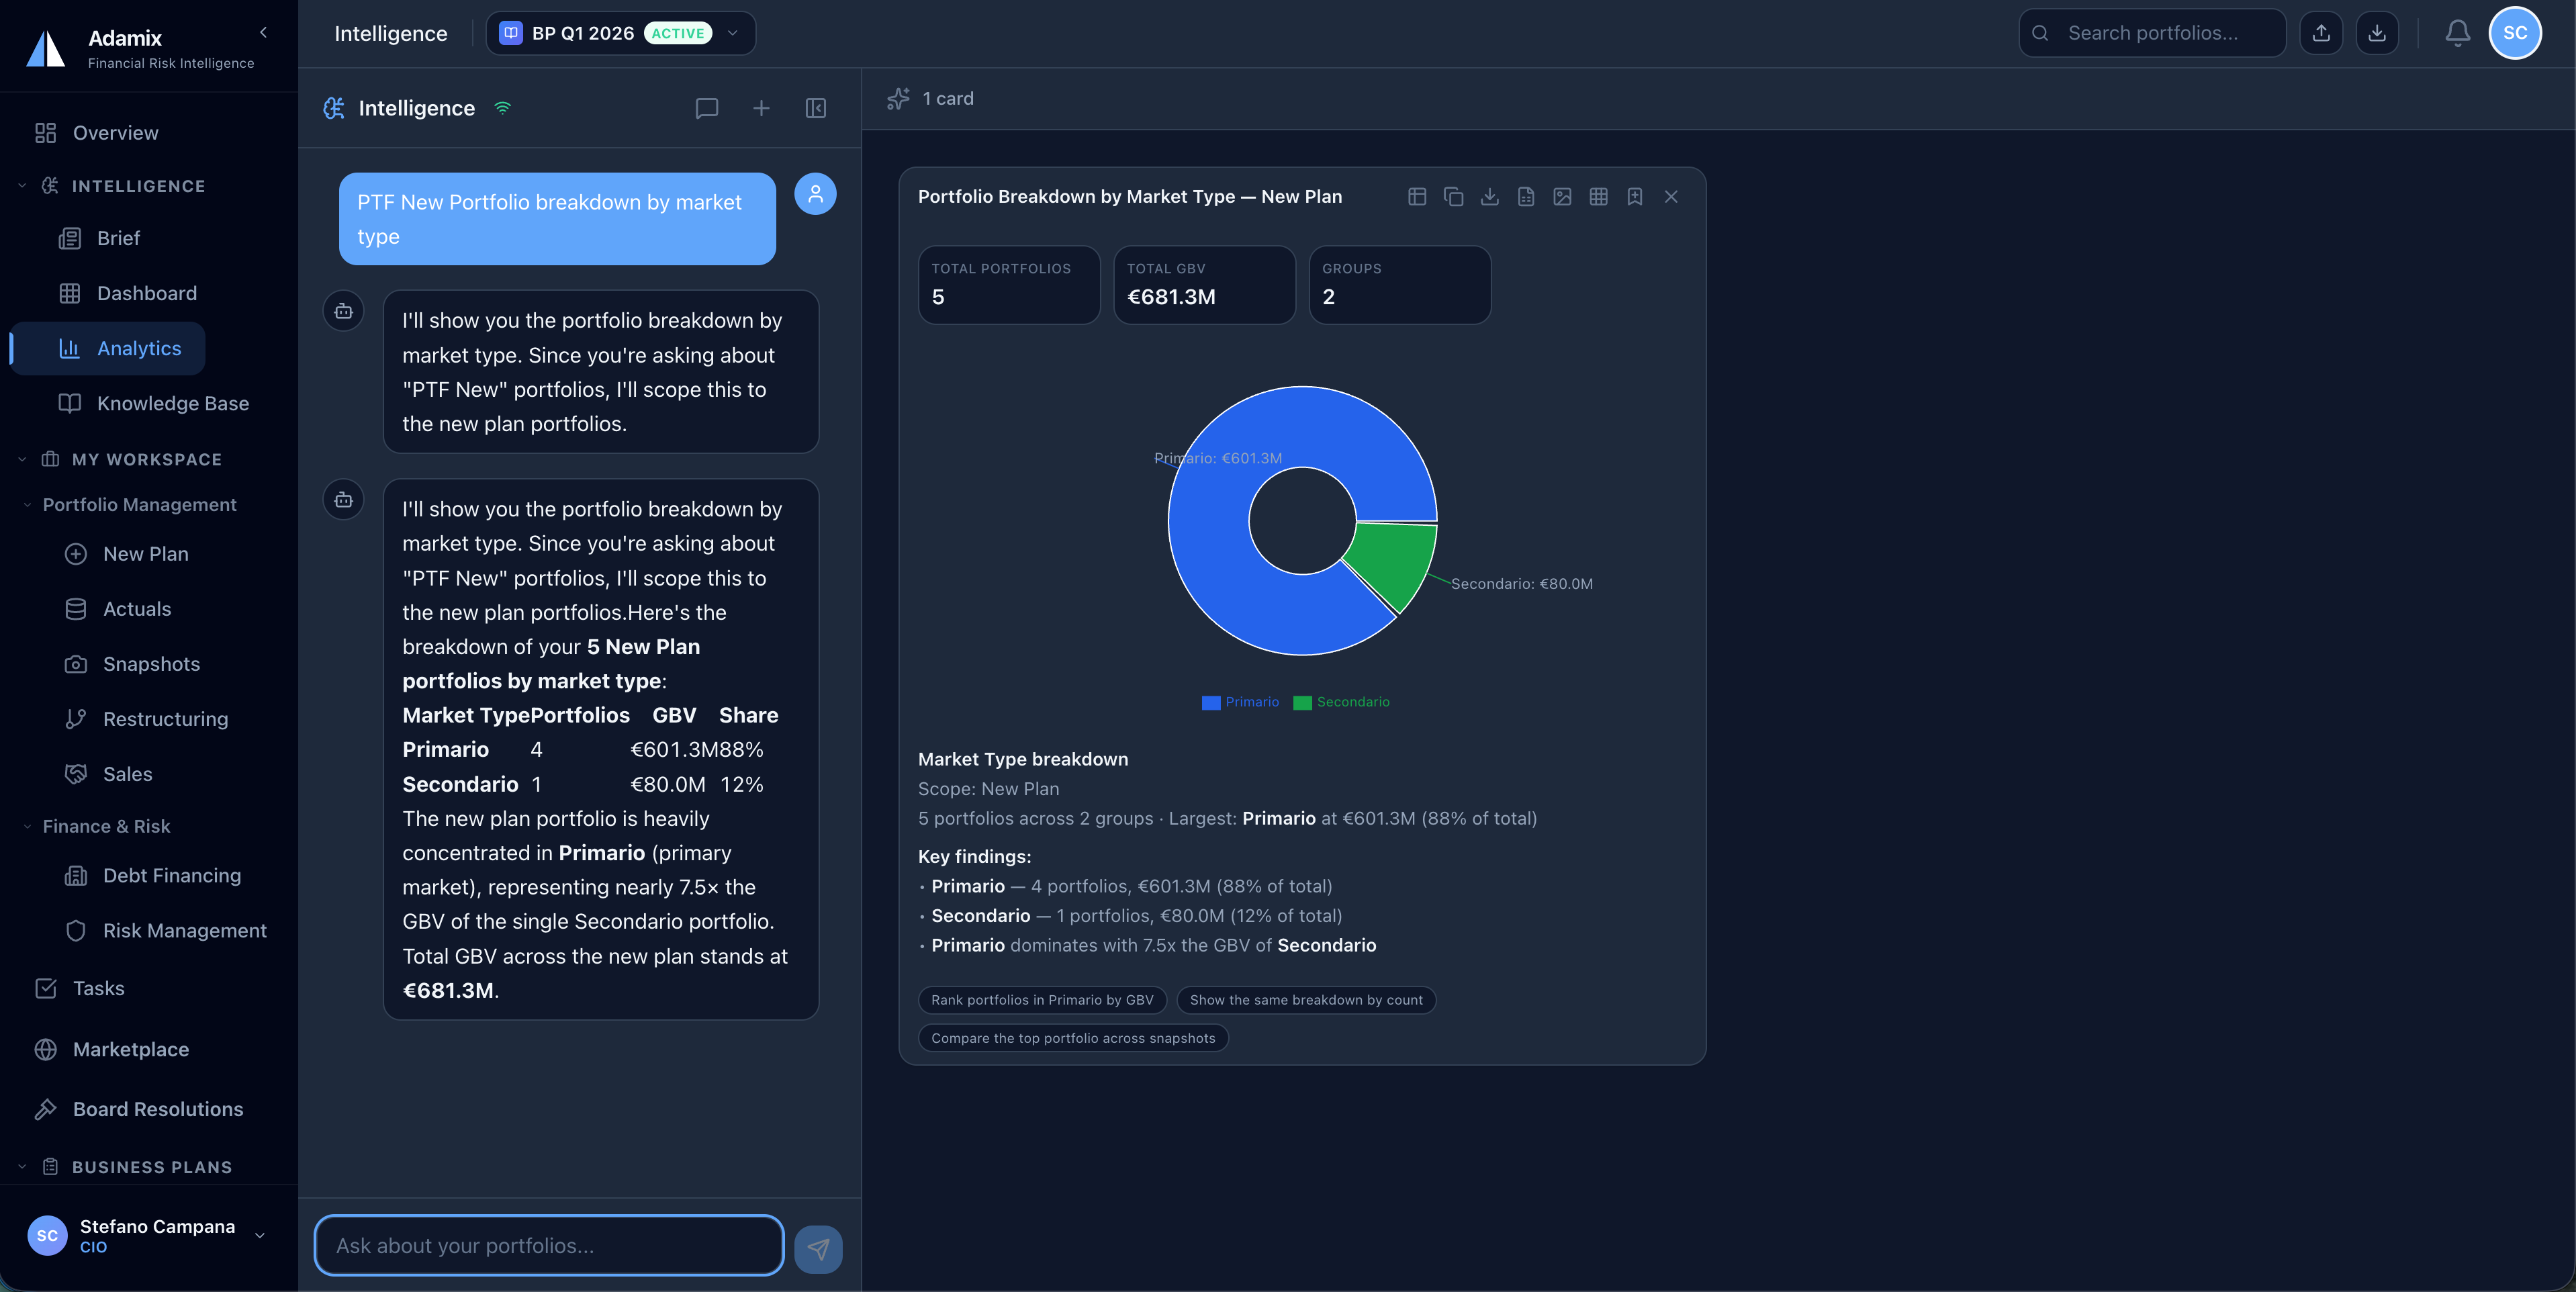2576x1292 pixels.
Task: Click the card bookmark-plus save icon
Action: click(1634, 197)
